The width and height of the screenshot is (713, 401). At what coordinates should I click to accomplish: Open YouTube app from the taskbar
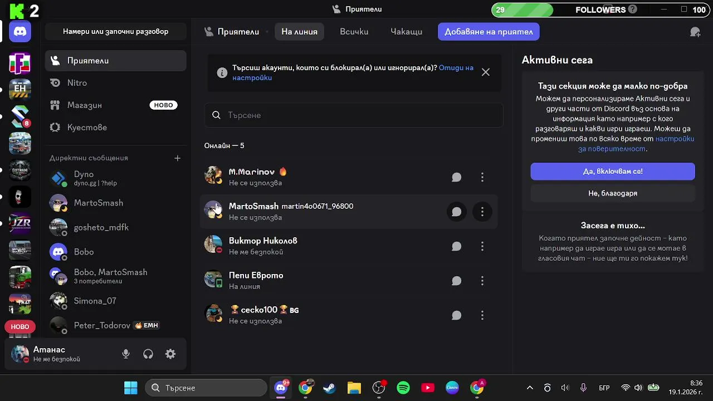[428, 388]
